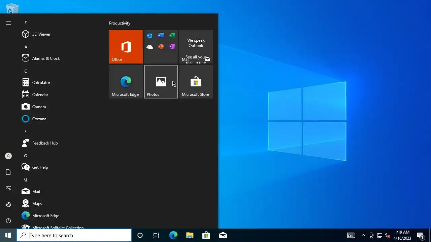Open Documents from Start sidebar
Image resolution: width=431 pixels, height=242 pixels.
click(x=8, y=172)
